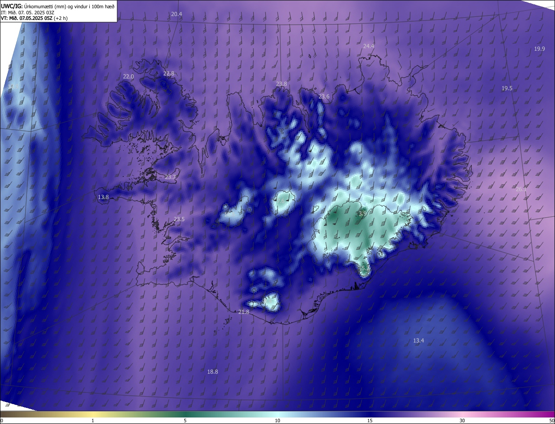Click the map value 24.4
Screen dimensions: 555x424
click(369, 46)
